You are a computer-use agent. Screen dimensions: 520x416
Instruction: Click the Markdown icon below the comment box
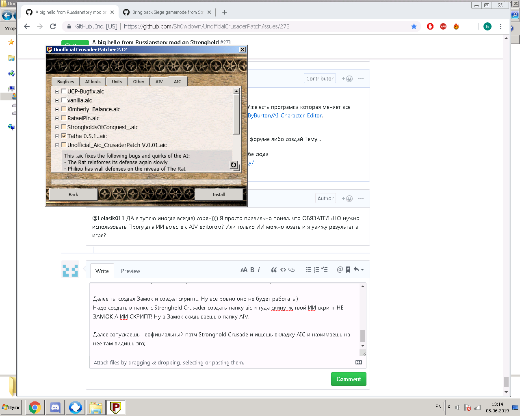pos(359,362)
